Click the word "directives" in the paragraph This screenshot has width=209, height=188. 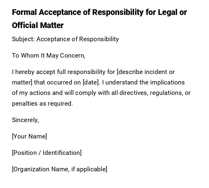[x=133, y=93]
